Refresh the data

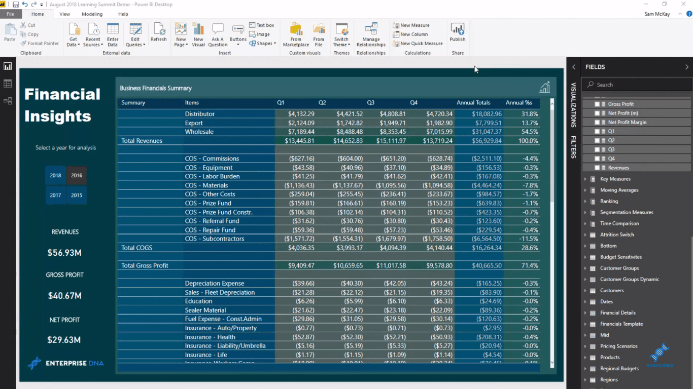(159, 32)
